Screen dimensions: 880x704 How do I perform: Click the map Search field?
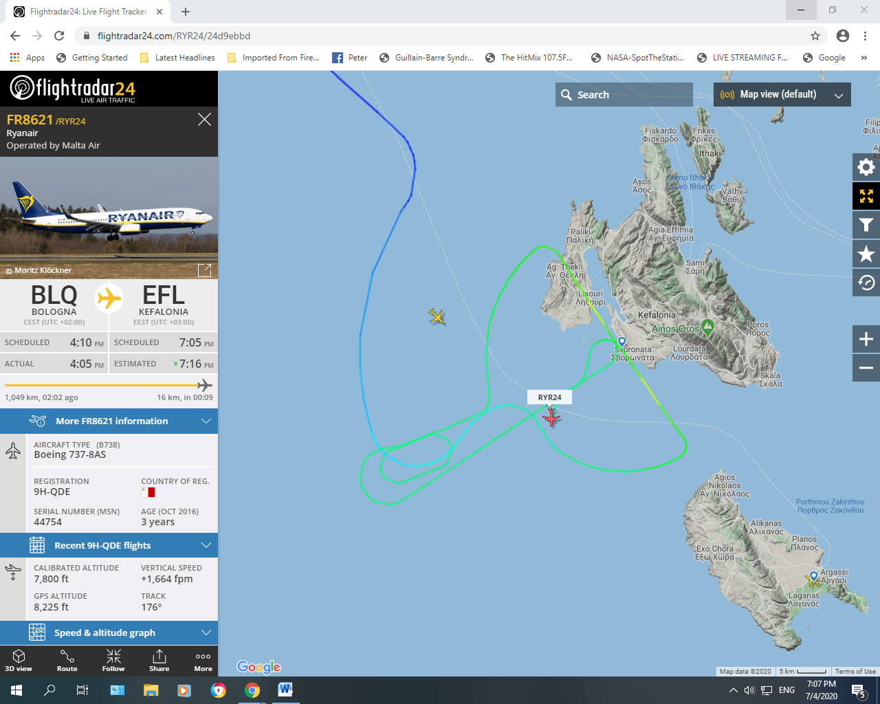tap(624, 95)
